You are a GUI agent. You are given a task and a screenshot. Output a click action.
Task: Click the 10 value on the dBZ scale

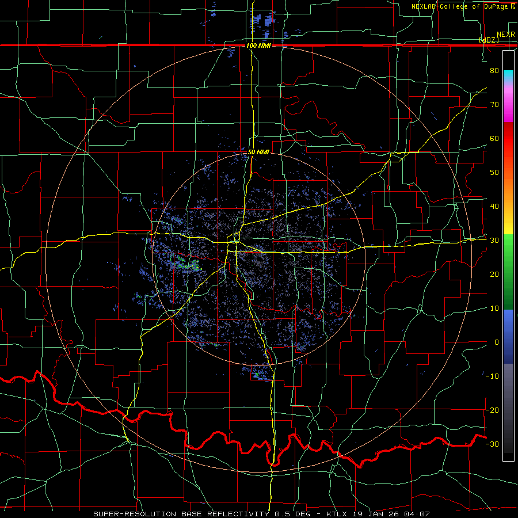[494, 308]
